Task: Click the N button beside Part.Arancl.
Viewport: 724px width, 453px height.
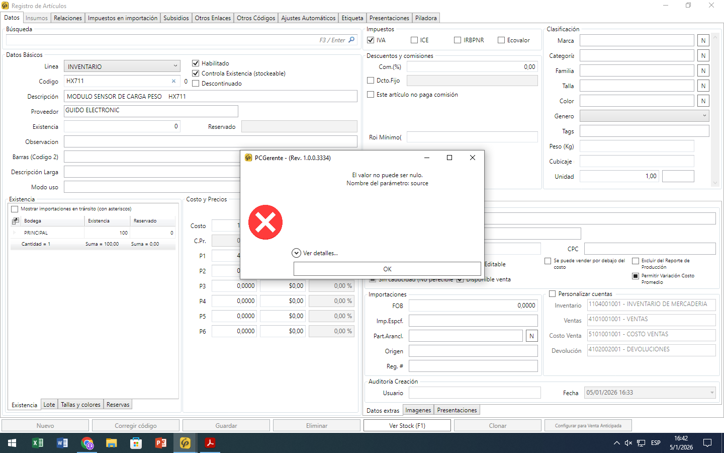Action: point(531,336)
